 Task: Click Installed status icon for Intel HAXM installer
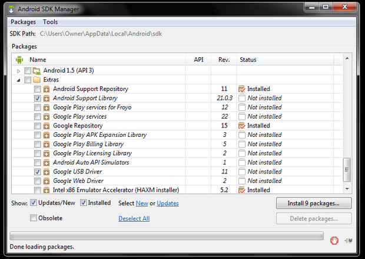[242, 190]
